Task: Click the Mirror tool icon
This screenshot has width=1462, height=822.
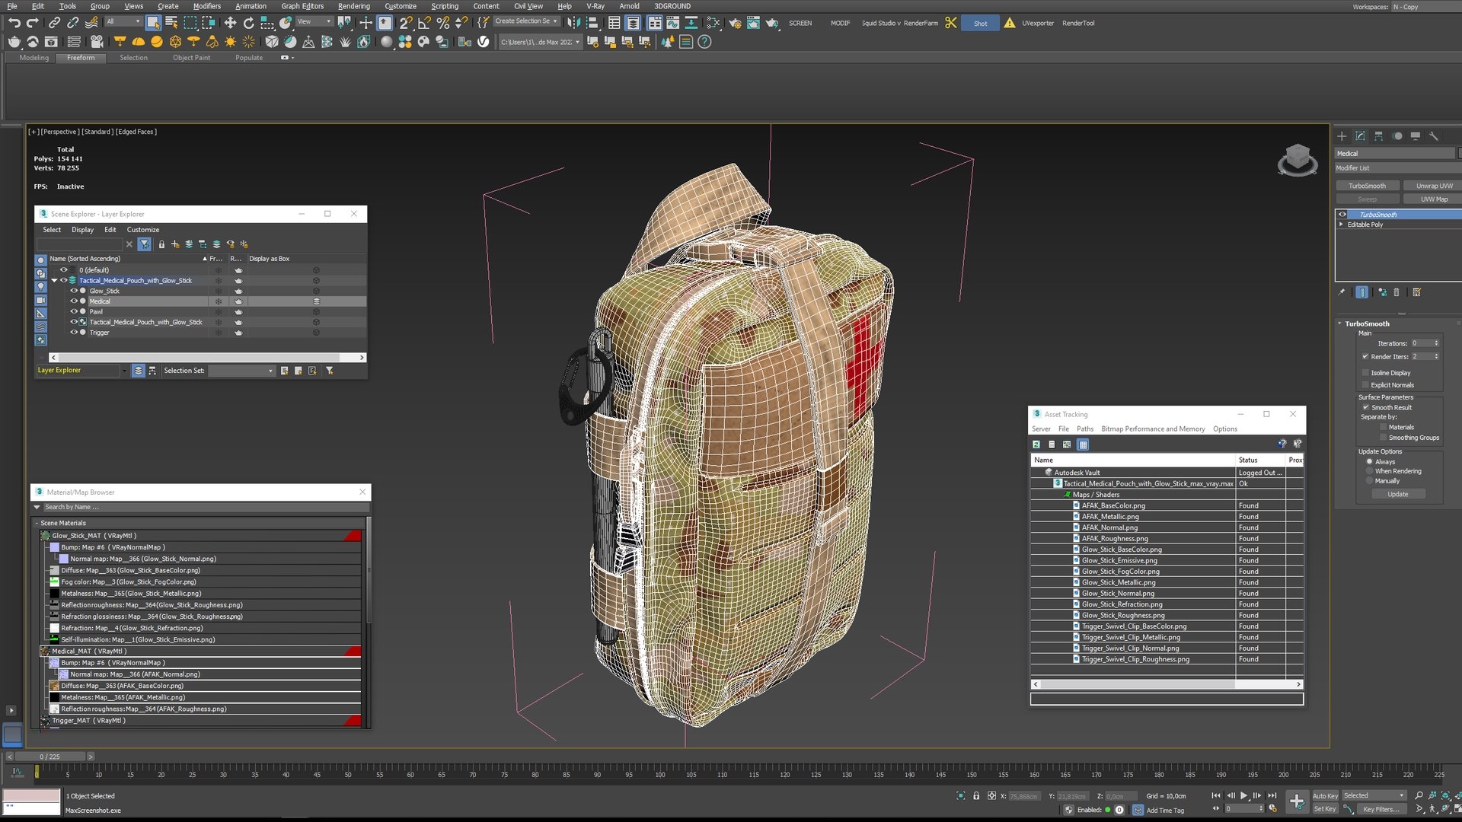Action: pyautogui.click(x=573, y=23)
